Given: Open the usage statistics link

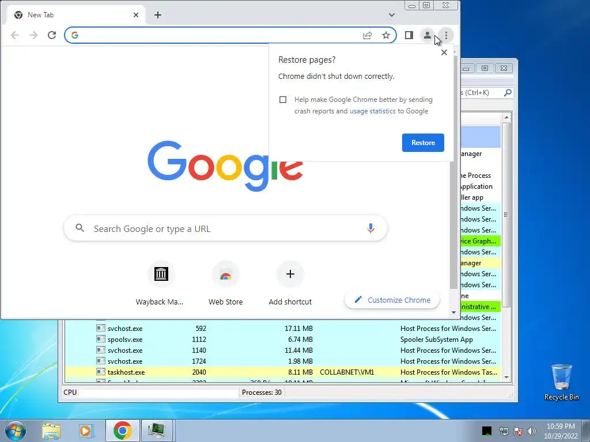Looking at the screenshot, I should 373,111.
